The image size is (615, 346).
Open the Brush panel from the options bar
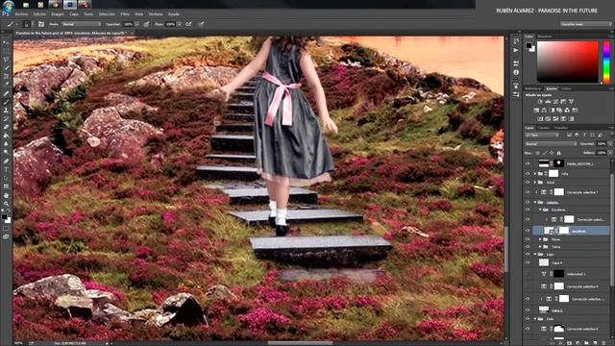tap(41, 24)
